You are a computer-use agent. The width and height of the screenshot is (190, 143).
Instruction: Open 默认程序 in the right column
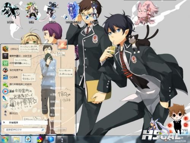pos(55,115)
